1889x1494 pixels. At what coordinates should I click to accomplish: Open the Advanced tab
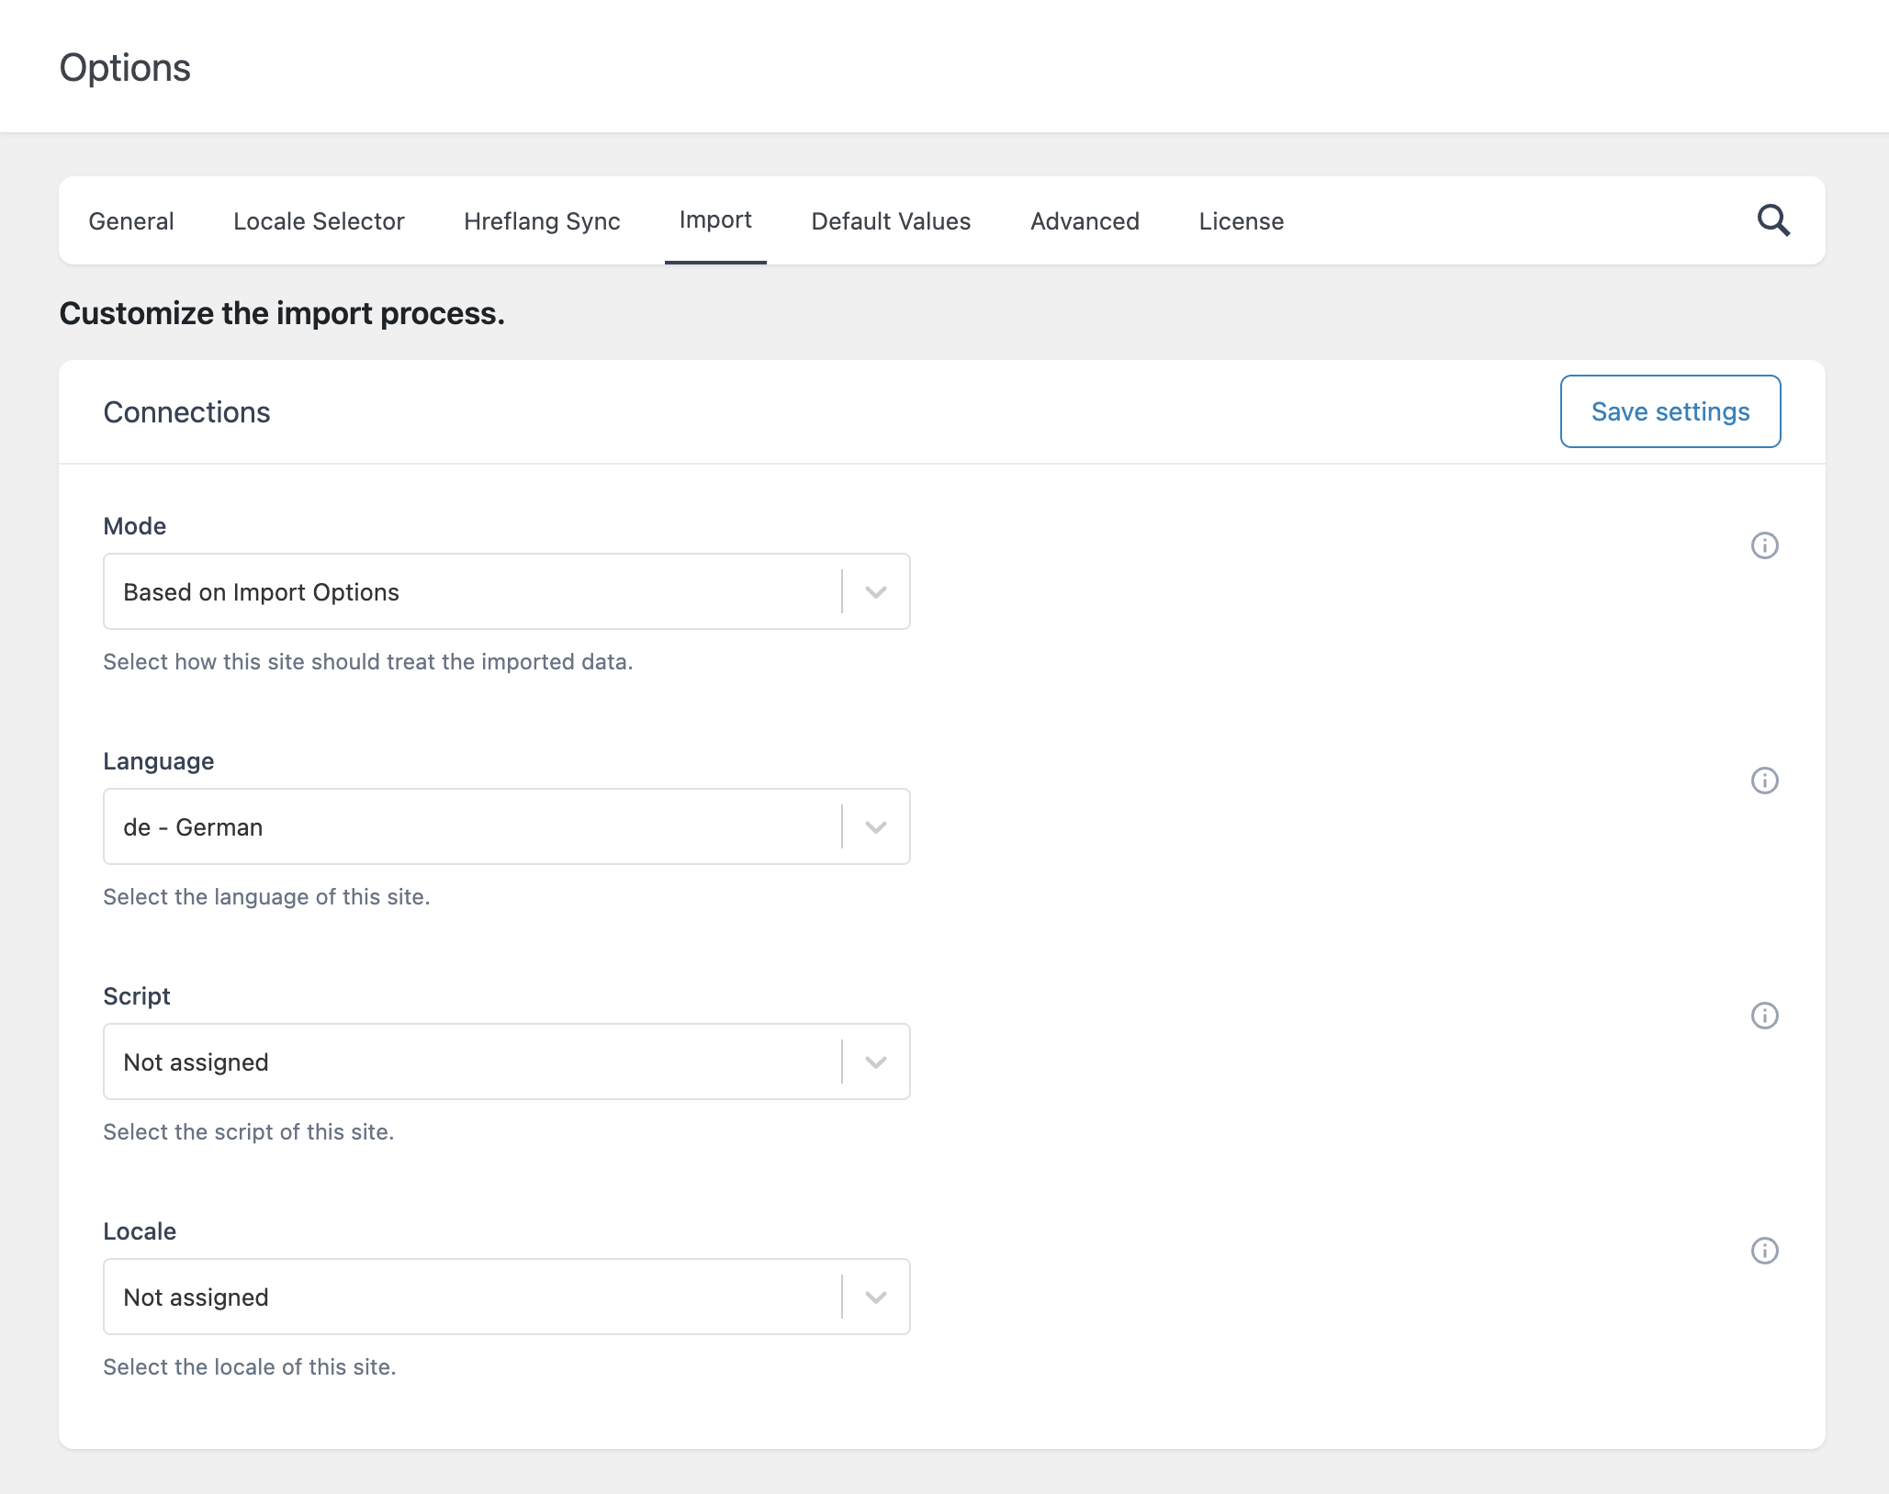[1085, 220]
